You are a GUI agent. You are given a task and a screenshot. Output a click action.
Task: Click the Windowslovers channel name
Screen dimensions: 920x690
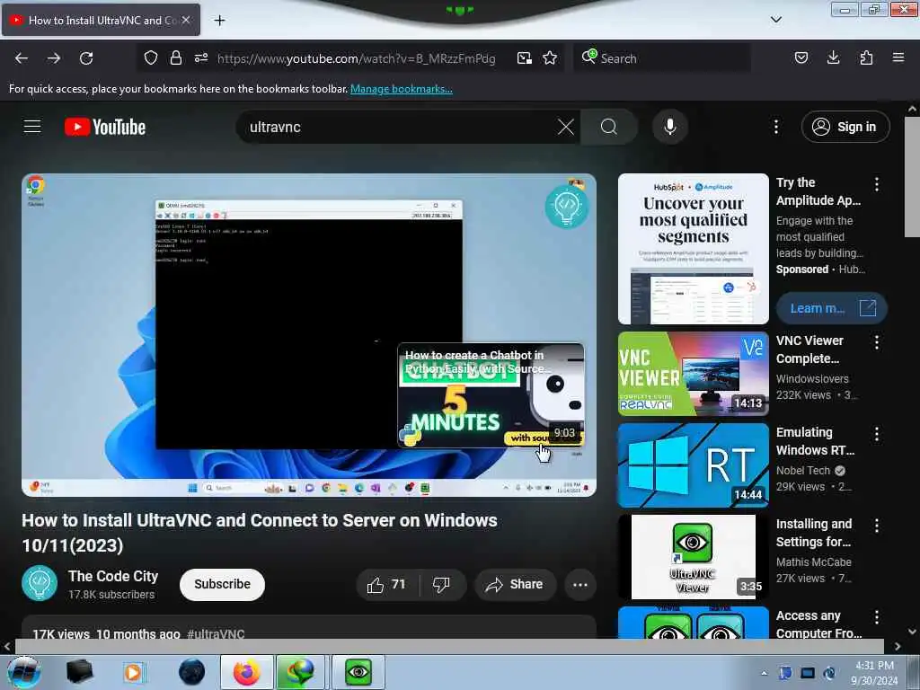click(x=812, y=379)
